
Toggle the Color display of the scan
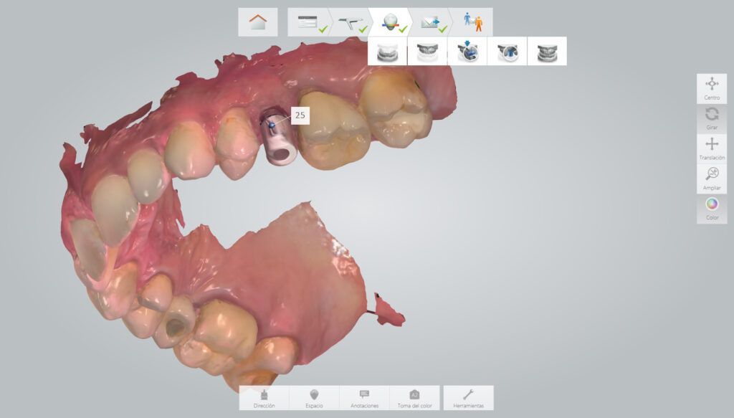point(712,209)
